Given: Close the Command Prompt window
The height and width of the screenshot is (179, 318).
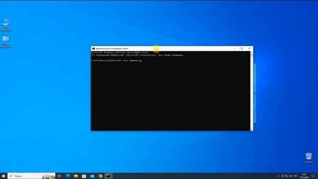Looking at the screenshot, I should click(249, 49).
